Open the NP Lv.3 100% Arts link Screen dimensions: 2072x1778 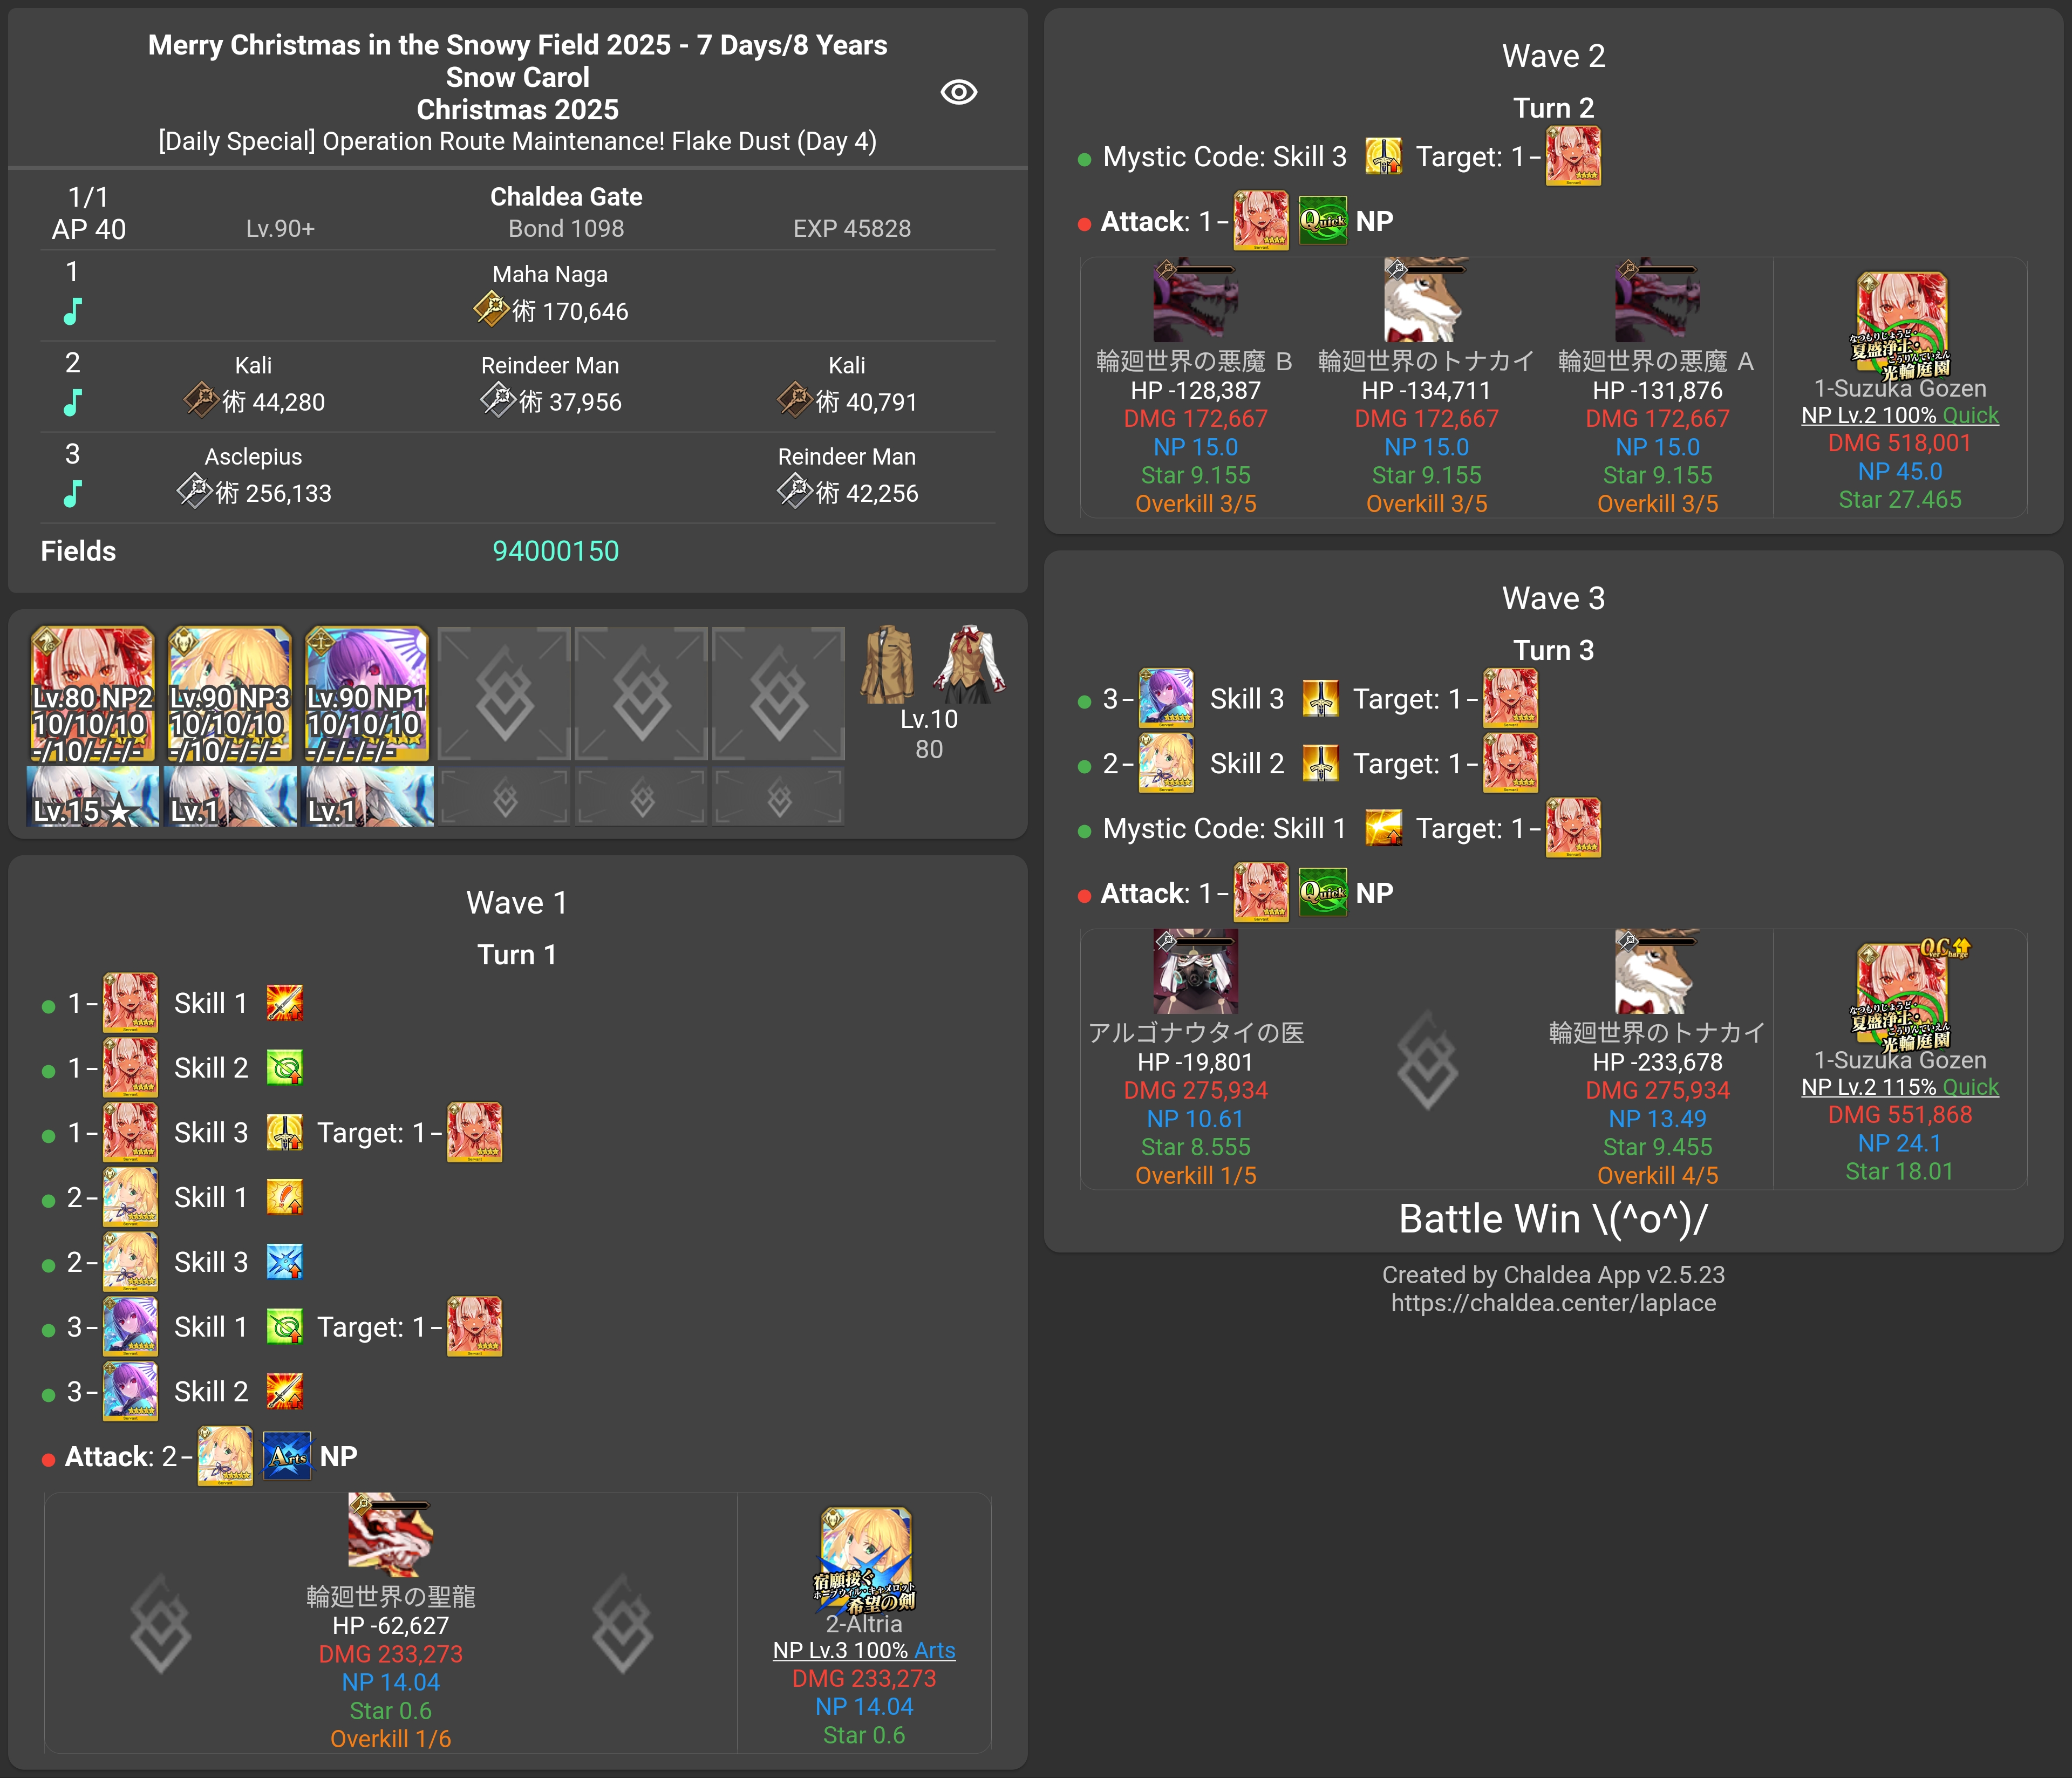(863, 1650)
